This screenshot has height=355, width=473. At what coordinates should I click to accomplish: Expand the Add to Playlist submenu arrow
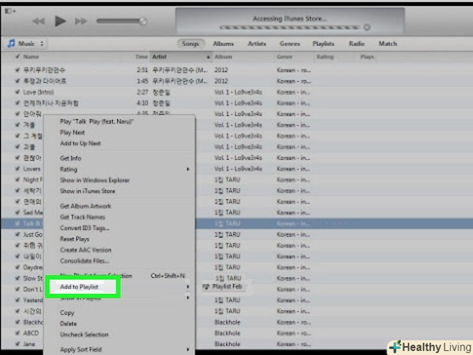(x=188, y=287)
